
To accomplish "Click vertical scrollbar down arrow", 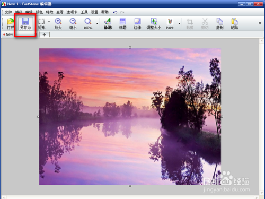I will pos(261,193).
